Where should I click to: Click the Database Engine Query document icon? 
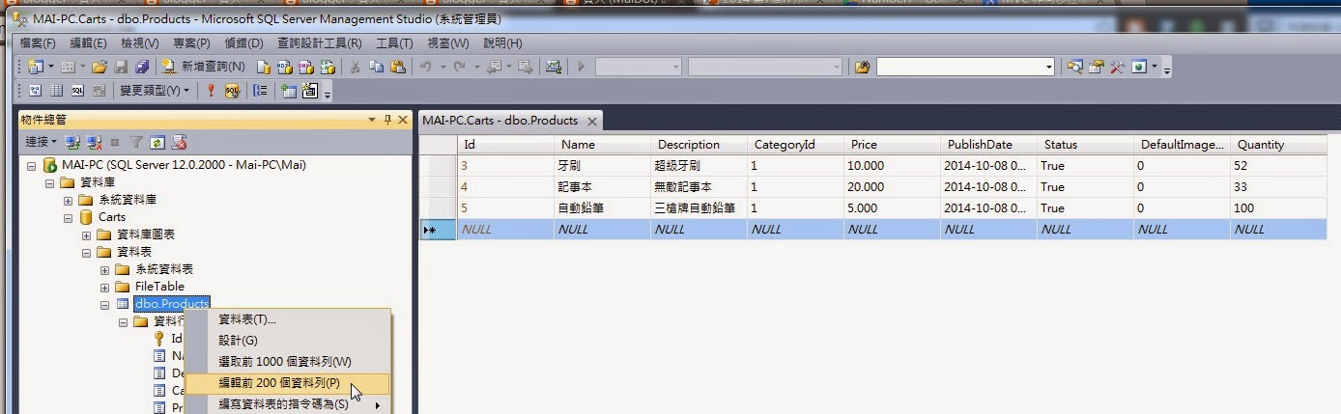pos(263,68)
